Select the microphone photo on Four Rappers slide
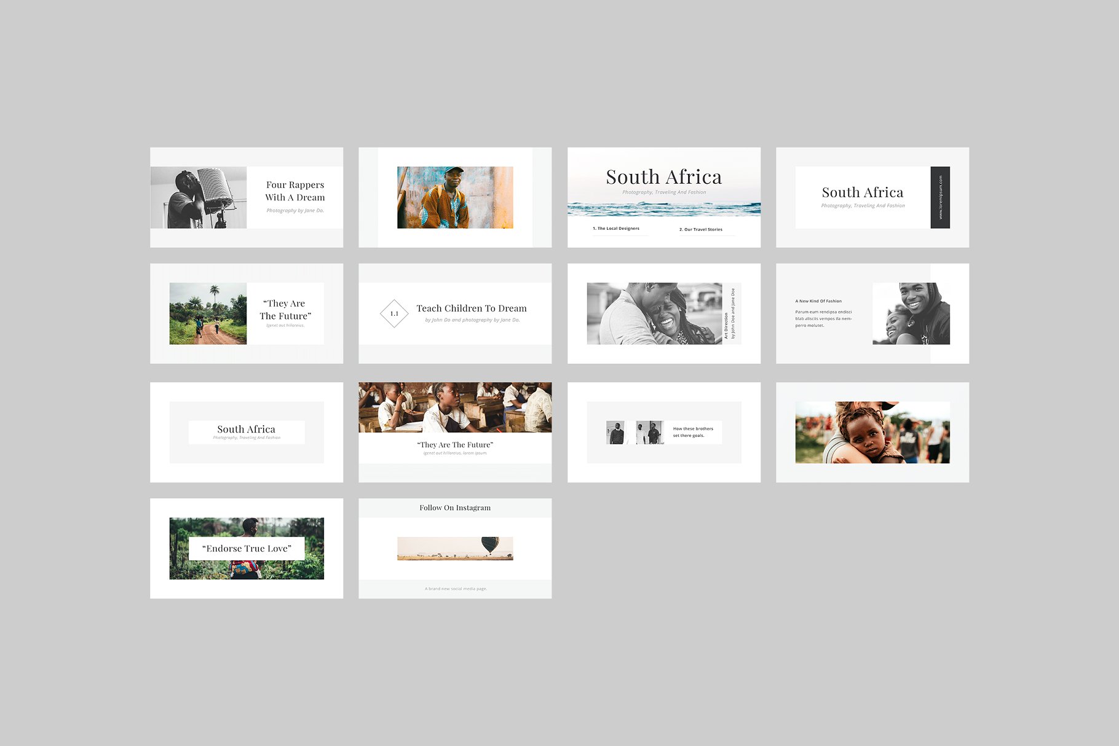This screenshot has width=1119, height=746. coord(197,197)
